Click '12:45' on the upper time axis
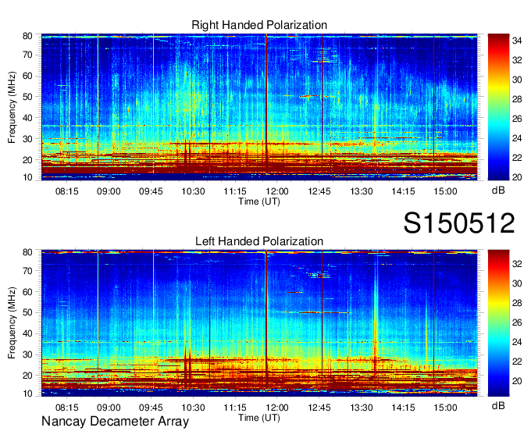Screen dimensions: 531x431 point(319,191)
